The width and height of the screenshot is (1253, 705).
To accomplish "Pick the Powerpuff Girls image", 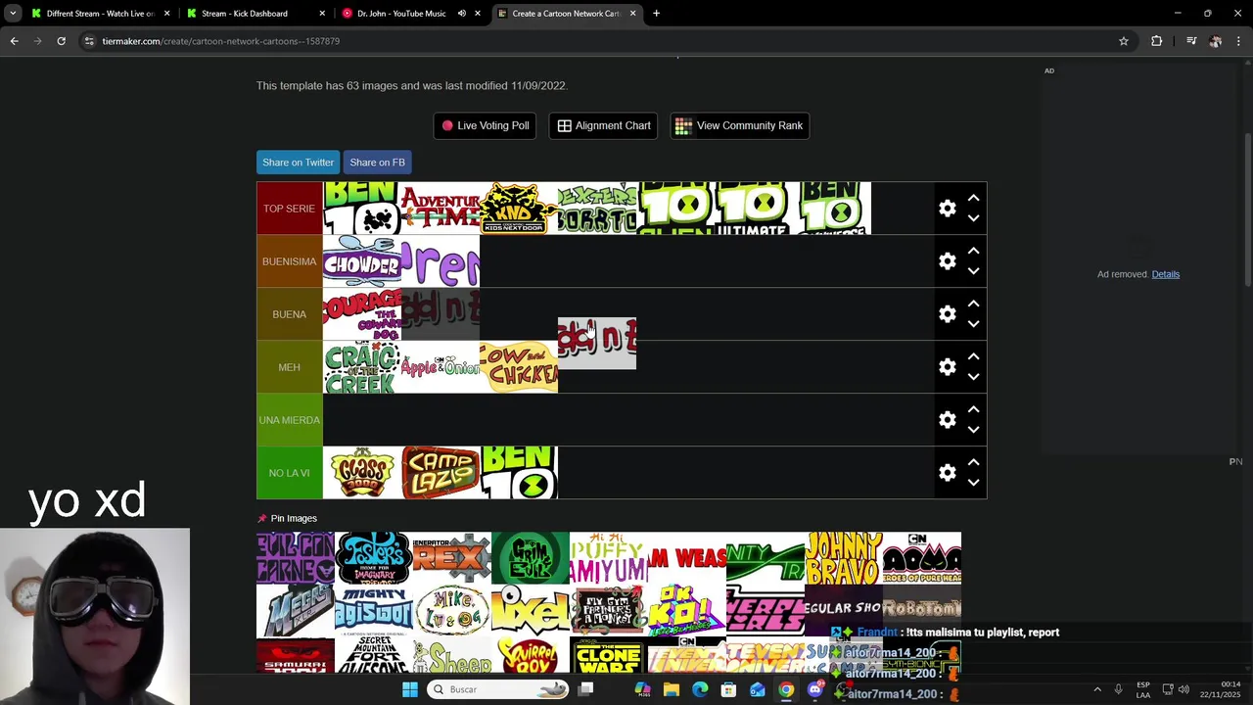I will [x=766, y=611].
